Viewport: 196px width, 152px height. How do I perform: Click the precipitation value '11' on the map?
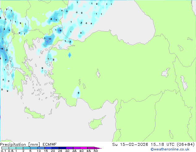pyautogui.click(x=50, y=39)
